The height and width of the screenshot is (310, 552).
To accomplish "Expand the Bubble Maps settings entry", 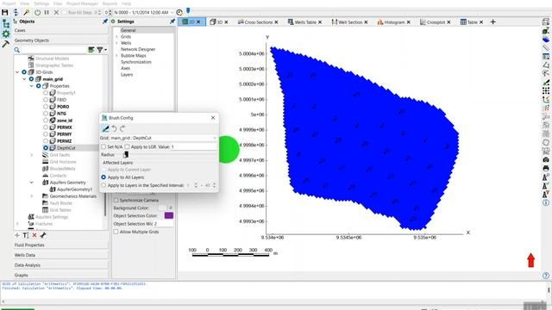I will click(x=117, y=55).
